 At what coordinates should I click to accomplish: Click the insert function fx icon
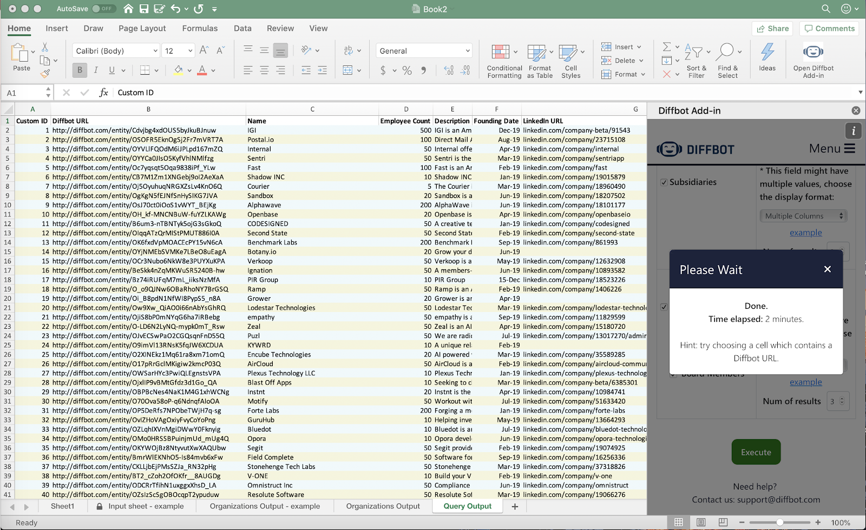pyautogui.click(x=103, y=92)
